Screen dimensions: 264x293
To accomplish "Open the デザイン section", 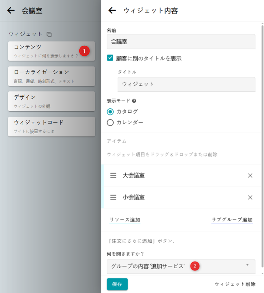I will click(51, 101).
